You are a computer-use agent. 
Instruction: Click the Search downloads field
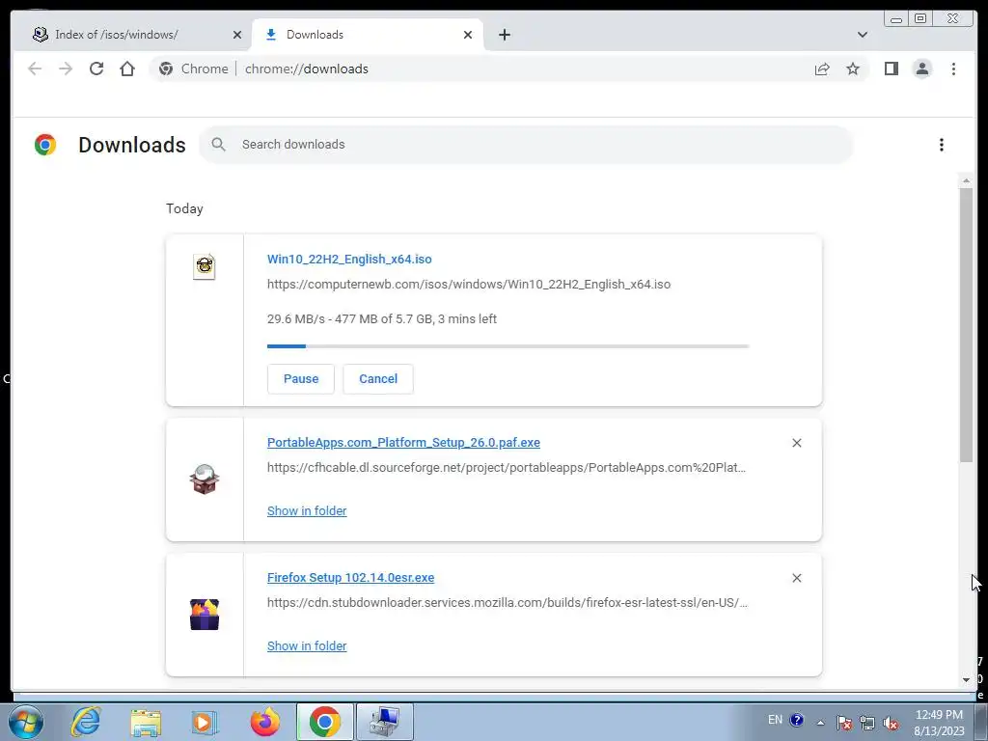[526, 145]
